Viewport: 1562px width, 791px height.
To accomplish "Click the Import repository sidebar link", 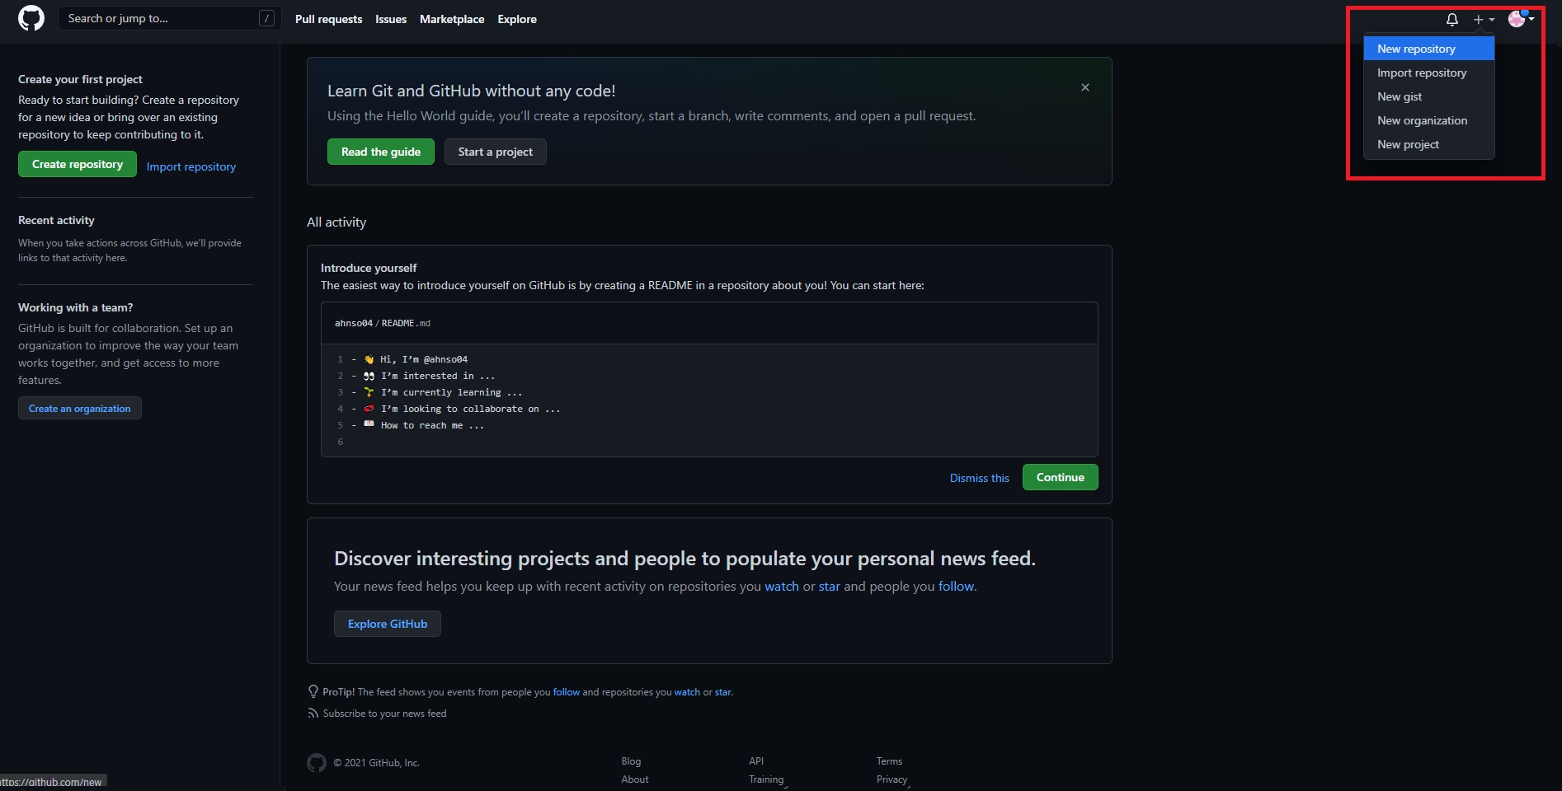I will point(191,166).
